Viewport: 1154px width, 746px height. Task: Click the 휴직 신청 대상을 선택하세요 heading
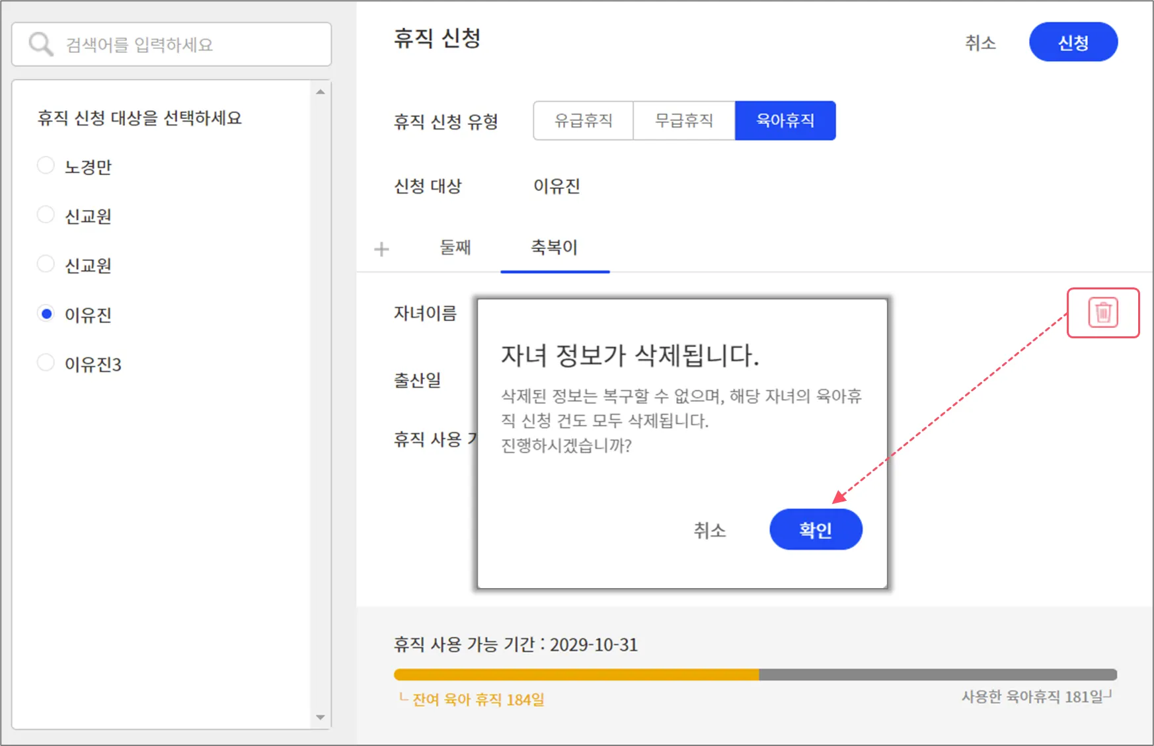pos(139,118)
